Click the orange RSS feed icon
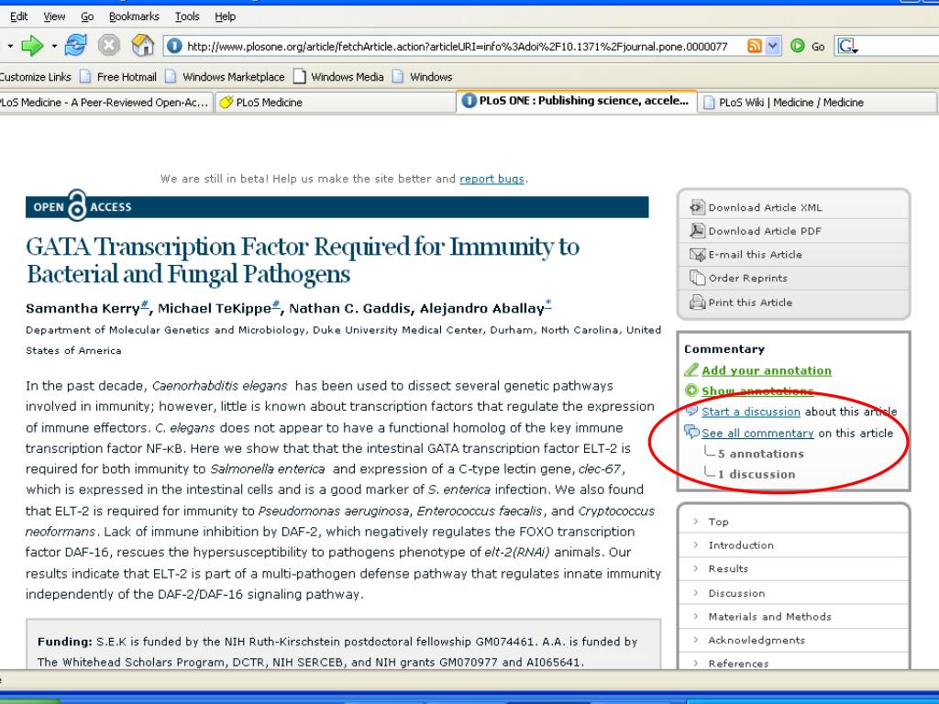This screenshot has width=939, height=704. pos(754,46)
